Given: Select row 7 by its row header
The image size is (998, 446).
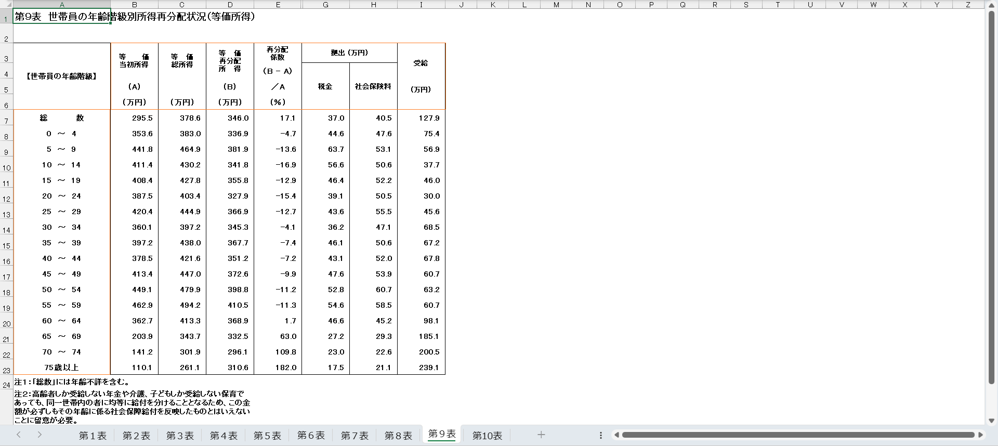Looking at the screenshot, I should [6, 121].
